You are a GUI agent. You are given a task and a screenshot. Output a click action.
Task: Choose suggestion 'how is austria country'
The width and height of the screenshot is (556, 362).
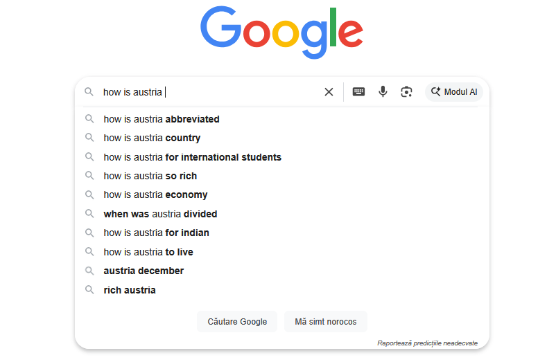[153, 138]
